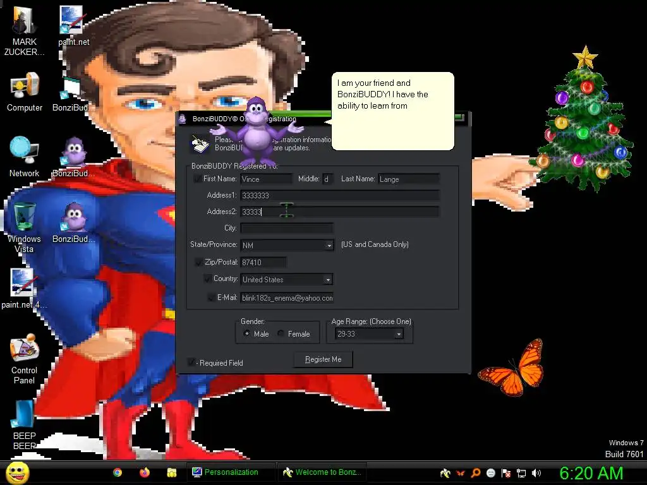Click the butterfly tray icon
The height and width of the screenshot is (485, 647).
coord(461,473)
